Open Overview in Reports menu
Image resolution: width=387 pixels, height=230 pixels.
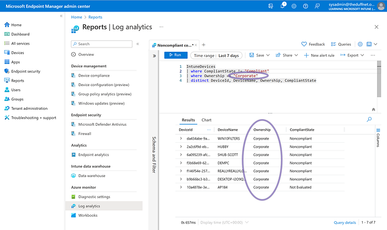click(82, 55)
